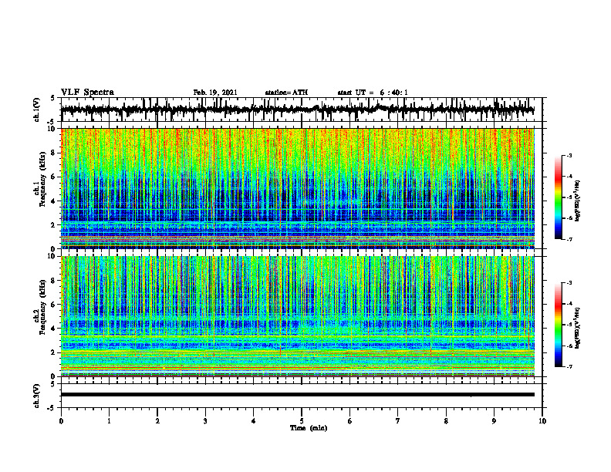Click time axis tick label "9"
Viewport: 611px width, 472px height.
tap(494, 421)
